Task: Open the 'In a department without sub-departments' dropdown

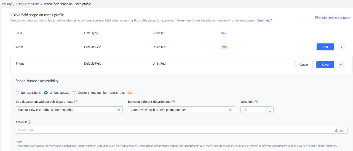Action: point(69,110)
